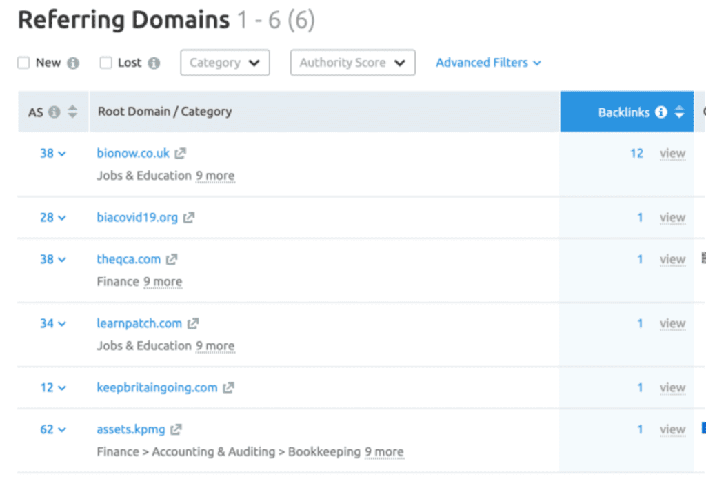
Task: Click Jobs & Education category under learnpatch.com
Action: [x=144, y=346]
